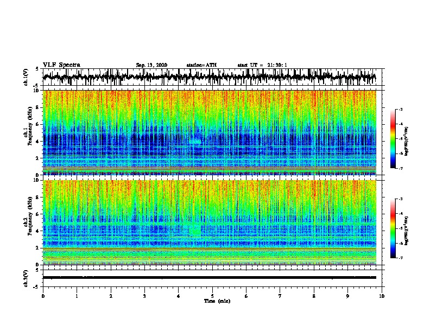Click the "station=ATH" label
Image resolution: width=430 pixels, height=332 pixels.
click(x=201, y=65)
